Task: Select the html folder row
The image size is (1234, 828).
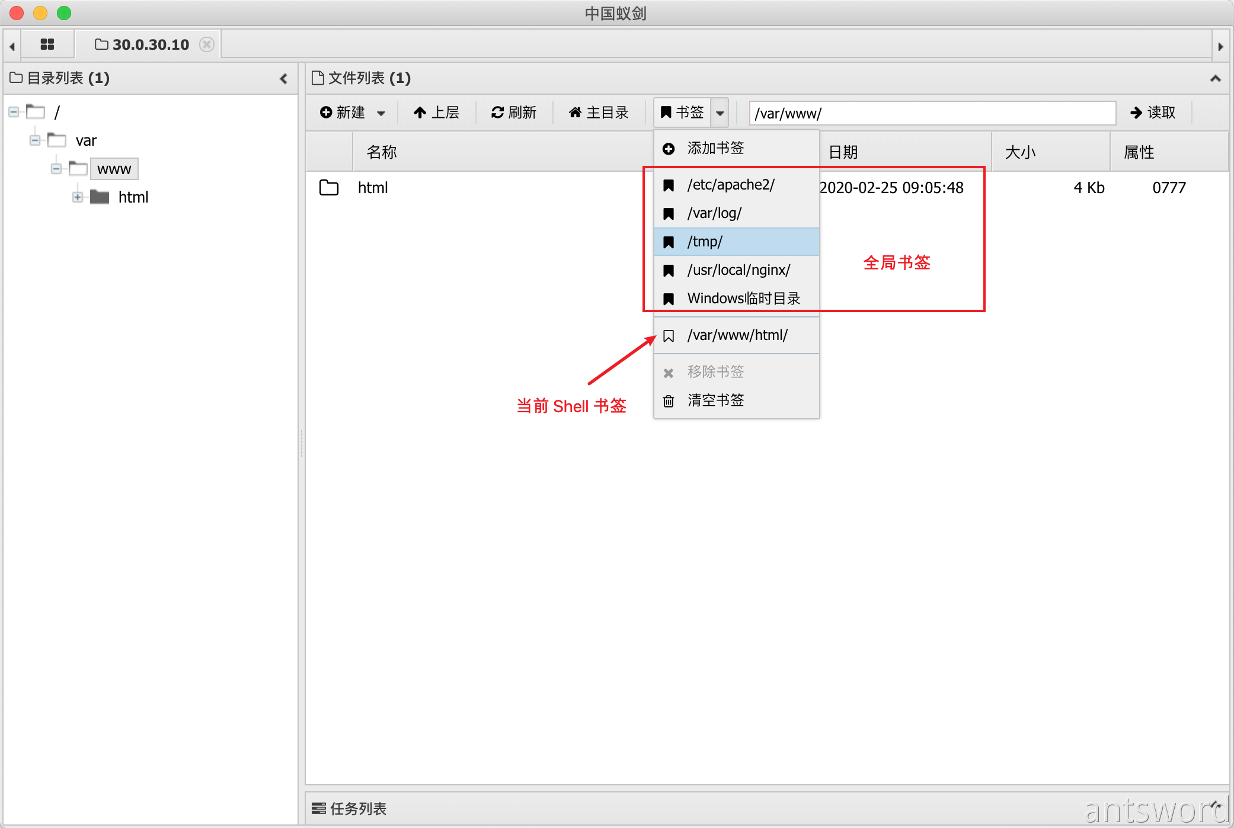Action: click(x=373, y=188)
